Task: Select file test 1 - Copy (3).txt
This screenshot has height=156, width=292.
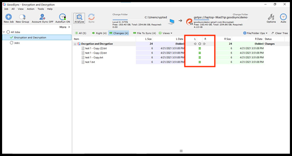Action: click(x=96, y=53)
